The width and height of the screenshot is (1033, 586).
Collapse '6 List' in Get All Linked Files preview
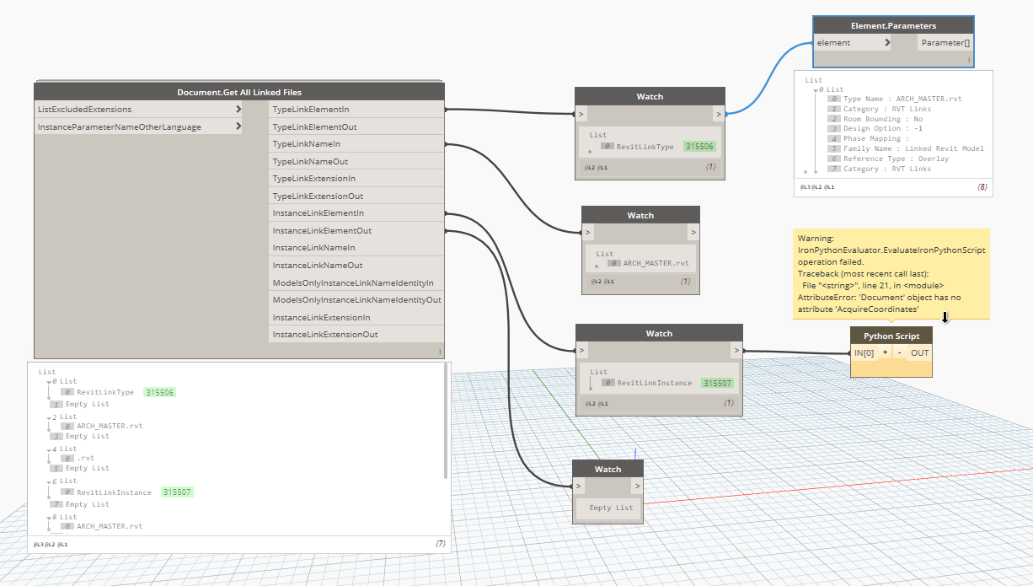pyautogui.click(x=50, y=481)
